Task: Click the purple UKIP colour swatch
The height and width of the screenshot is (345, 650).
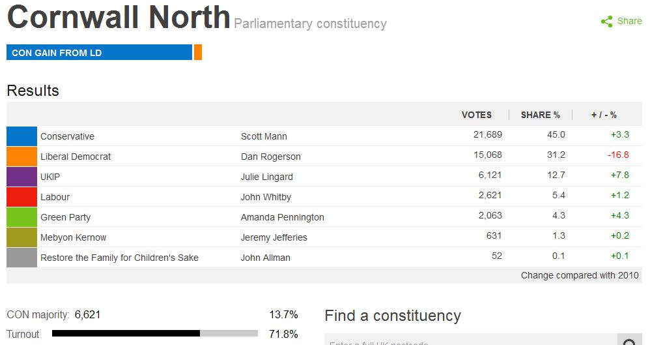Action: click(x=21, y=177)
